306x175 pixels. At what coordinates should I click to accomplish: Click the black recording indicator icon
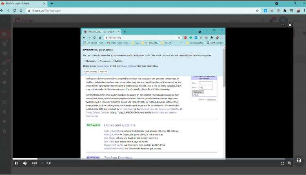click(277, 4)
